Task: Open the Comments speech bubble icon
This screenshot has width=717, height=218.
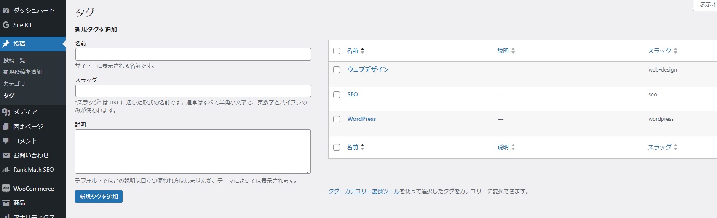Action: coord(6,141)
